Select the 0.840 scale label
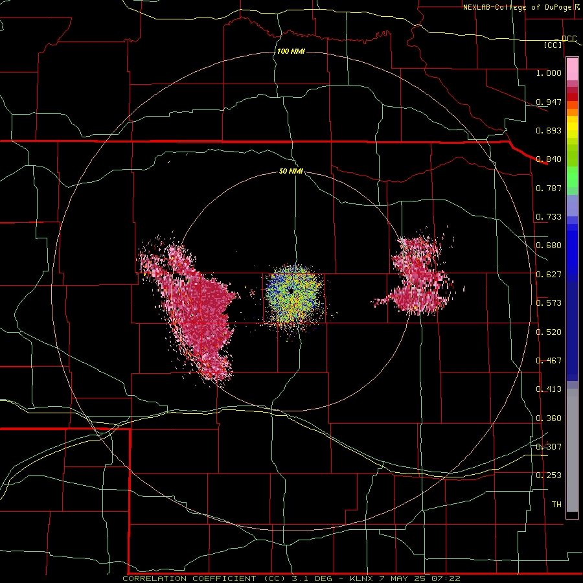Image resolution: width=583 pixels, height=583 pixels. coord(549,159)
